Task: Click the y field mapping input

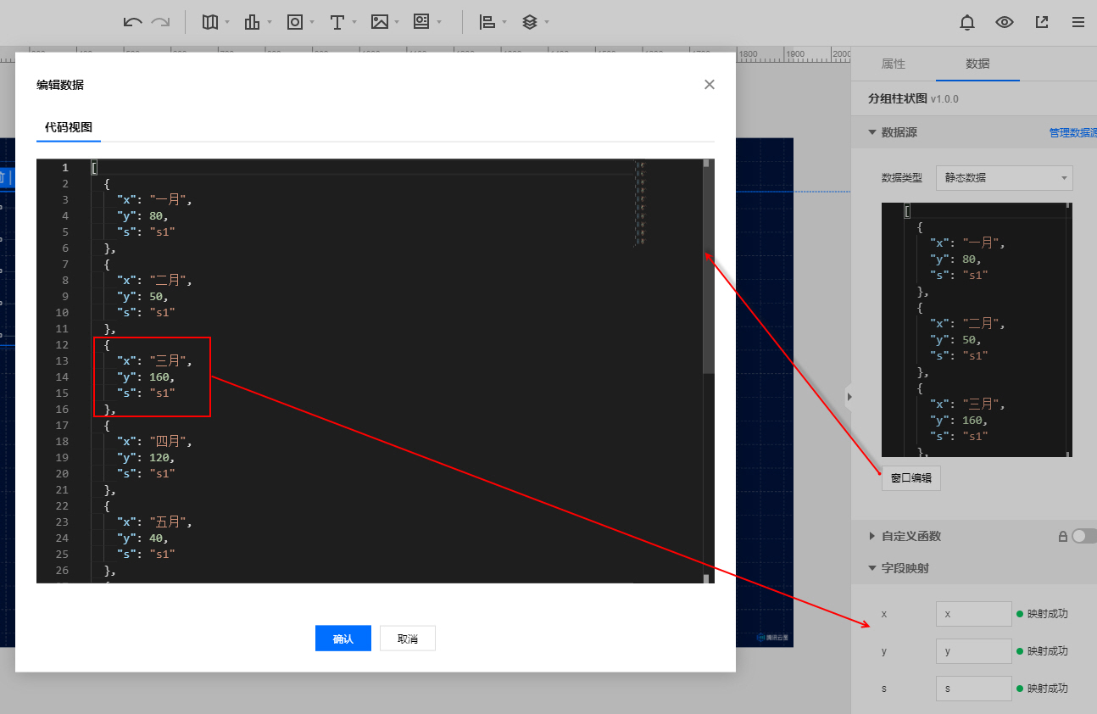Action: 974,651
